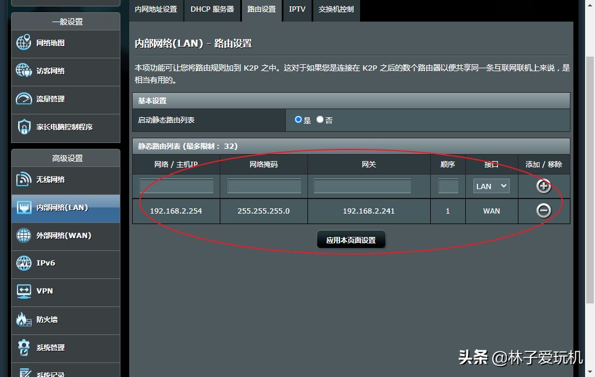595x377 pixels.
Task: Open 家长电脑控制程序 lock icon
Action: click(23, 127)
